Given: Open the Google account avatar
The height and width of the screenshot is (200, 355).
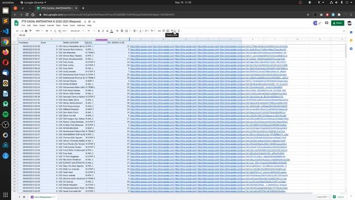Looking at the screenshot, I should (349, 23).
